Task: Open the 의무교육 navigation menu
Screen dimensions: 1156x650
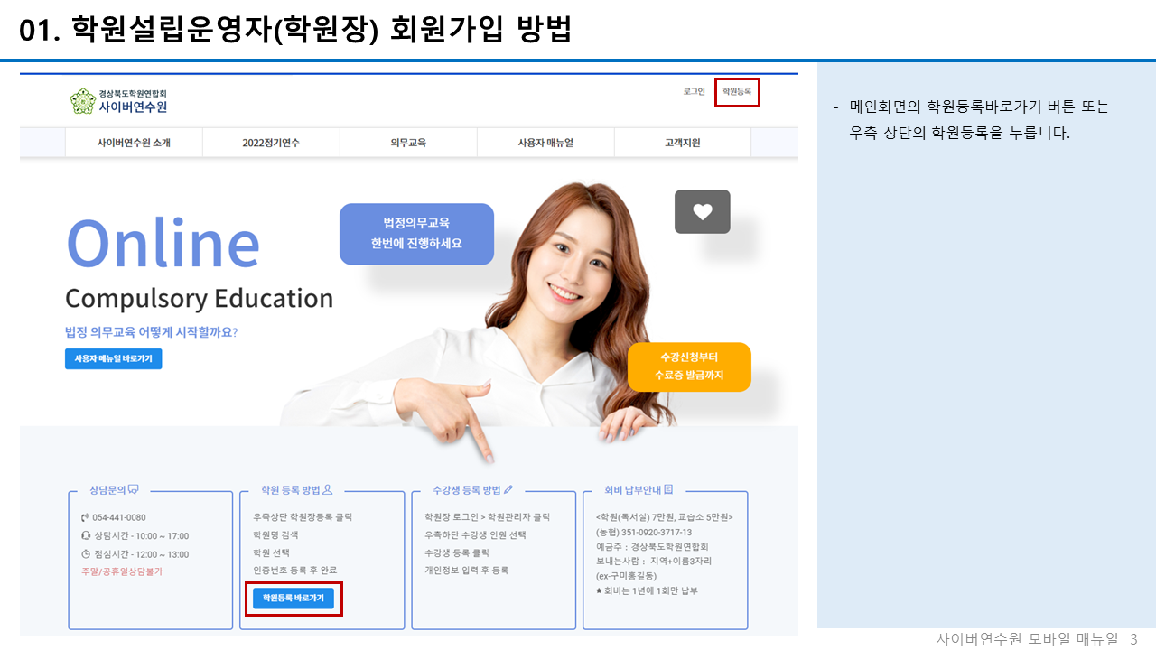Action: [408, 143]
